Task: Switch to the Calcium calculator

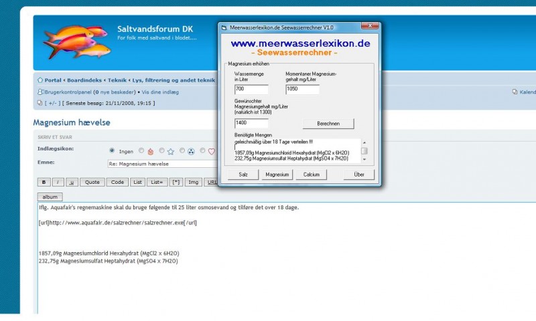Action: click(311, 175)
